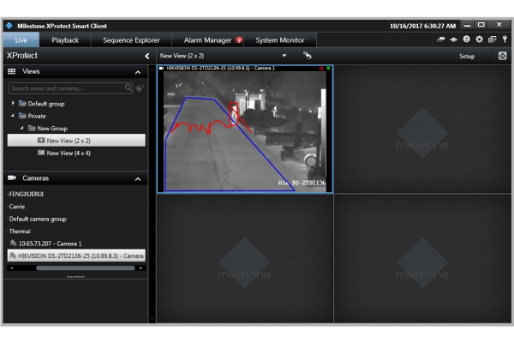Click the camera list horizontal scrollbar
Image resolution: width=514 pixels, height=343 pixels.
tap(85, 268)
